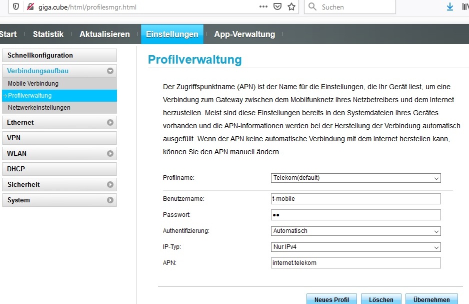Click the tracking protection shield icon
Viewport: 469px width, 304px height.
[16, 7]
